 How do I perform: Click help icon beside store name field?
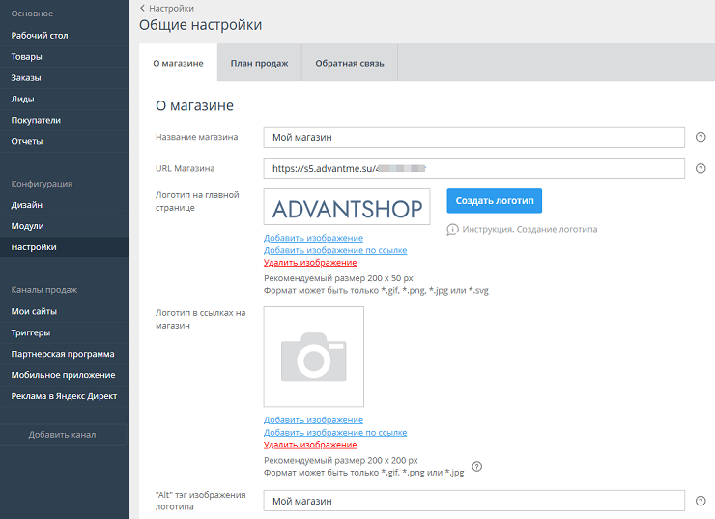tap(701, 137)
